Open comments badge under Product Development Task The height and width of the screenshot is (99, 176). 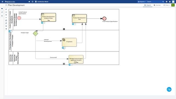74,24
